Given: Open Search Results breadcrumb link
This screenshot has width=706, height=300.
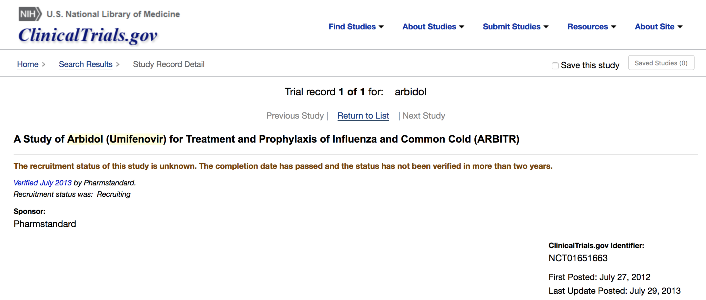Looking at the screenshot, I should [x=86, y=64].
